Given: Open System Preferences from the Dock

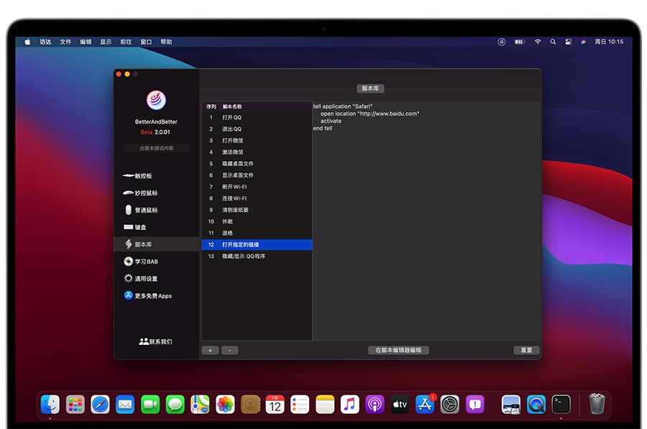Looking at the screenshot, I should [x=450, y=405].
